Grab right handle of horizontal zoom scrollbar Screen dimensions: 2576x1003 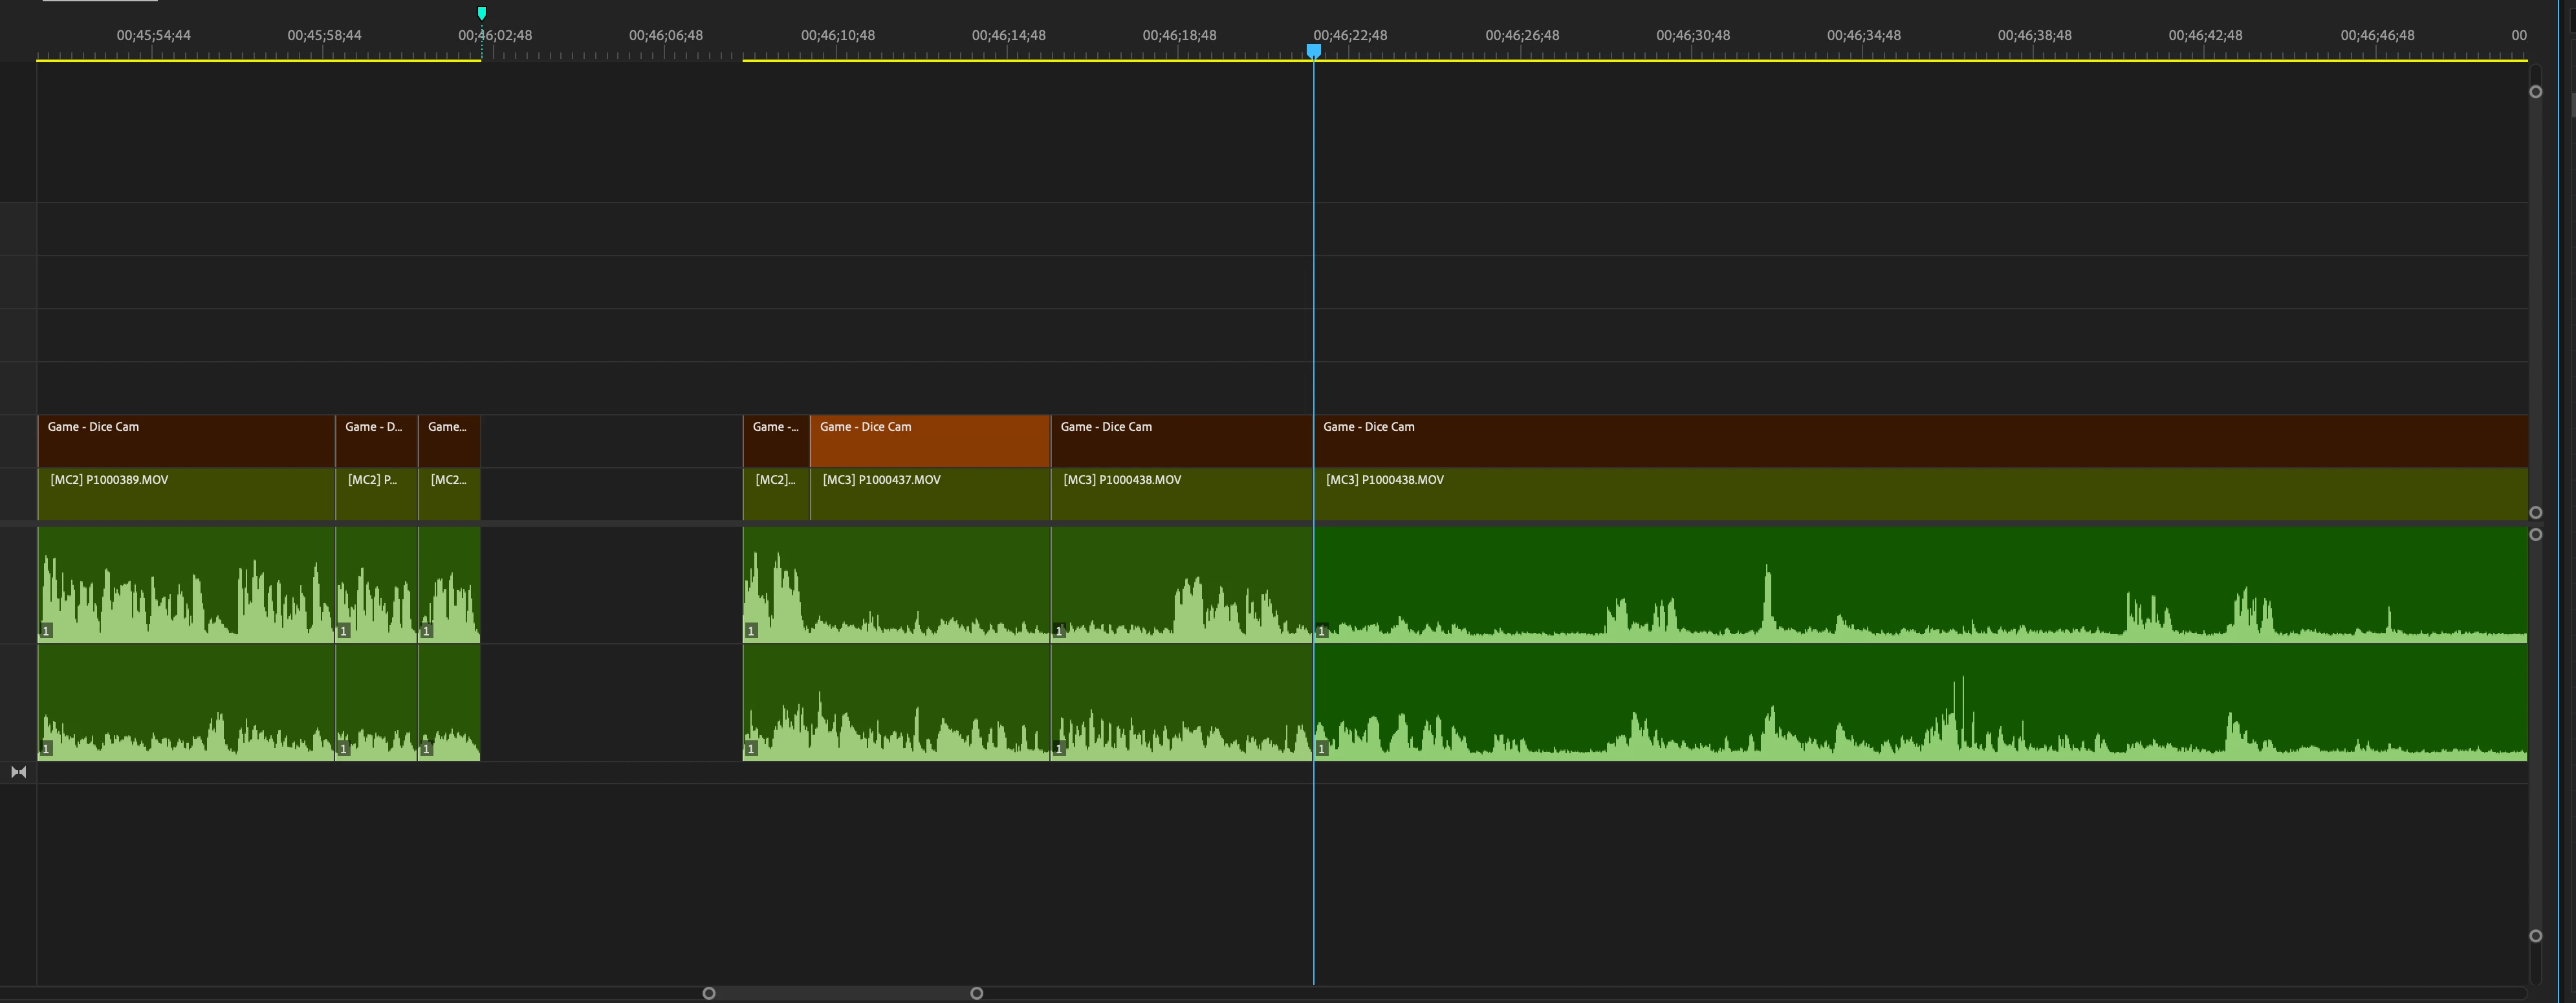point(977,993)
